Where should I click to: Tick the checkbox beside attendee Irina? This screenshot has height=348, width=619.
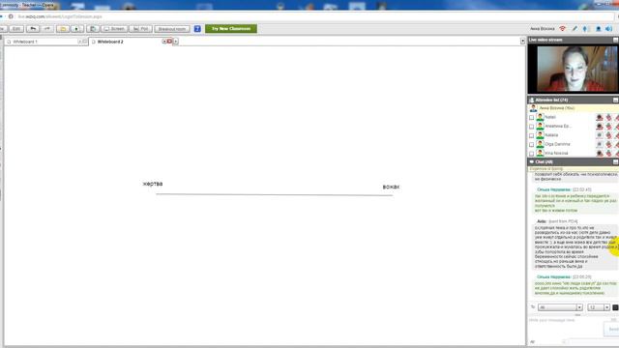tap(531, 154)
